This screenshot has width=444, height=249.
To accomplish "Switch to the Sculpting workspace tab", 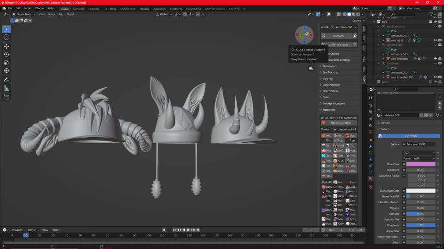I will (x=94, y=9).
